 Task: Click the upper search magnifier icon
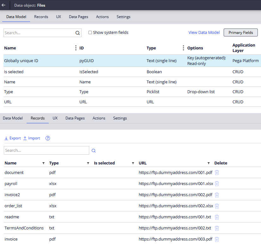click(78, 33)
